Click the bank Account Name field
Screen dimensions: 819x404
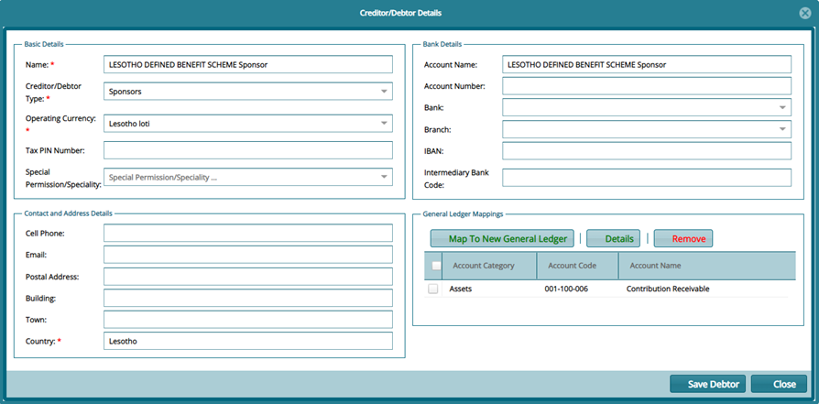pos(647,65)
